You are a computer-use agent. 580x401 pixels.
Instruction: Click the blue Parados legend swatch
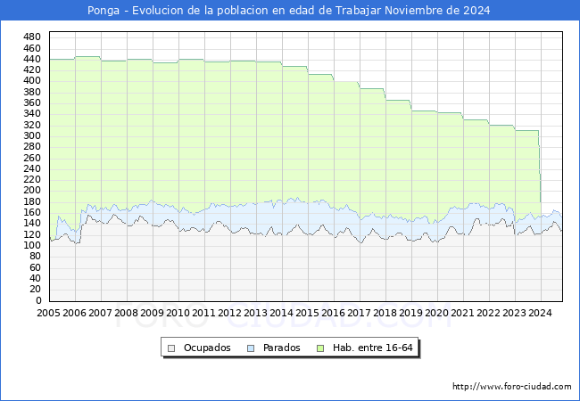coord(251,348)
